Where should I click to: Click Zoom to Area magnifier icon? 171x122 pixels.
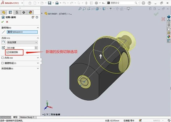[84, 9]
